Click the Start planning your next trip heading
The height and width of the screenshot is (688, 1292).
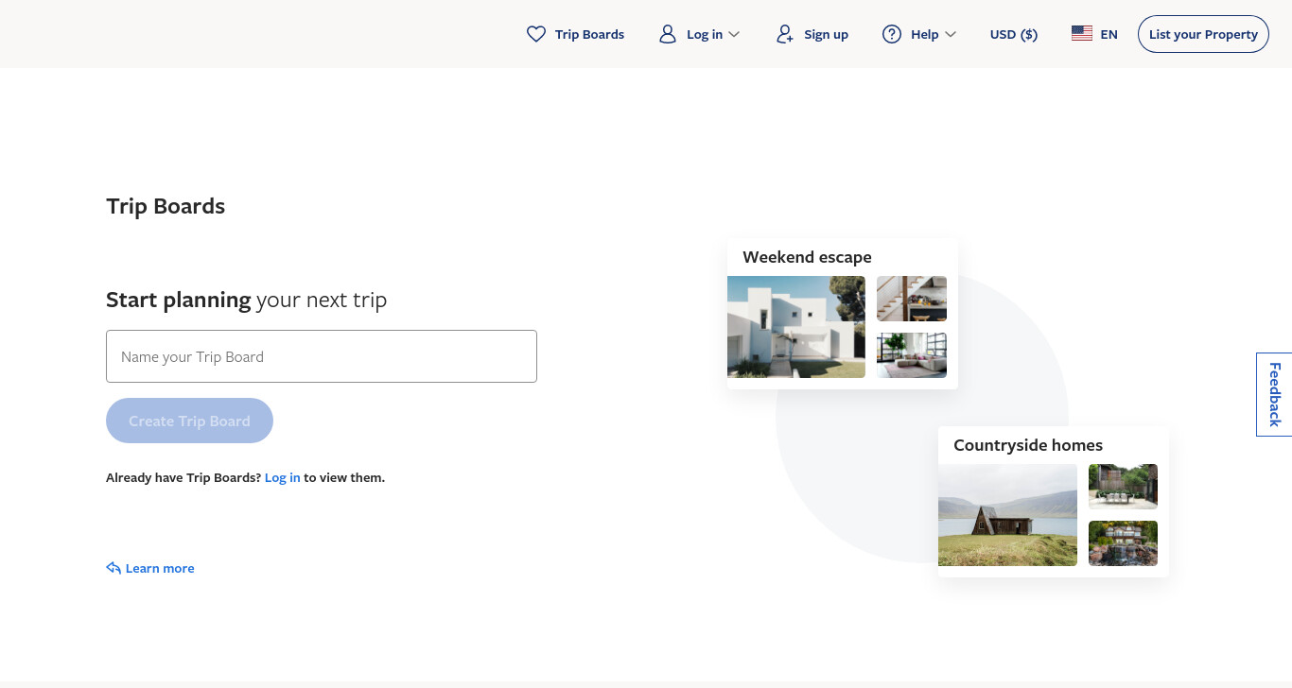pos(246,300)
